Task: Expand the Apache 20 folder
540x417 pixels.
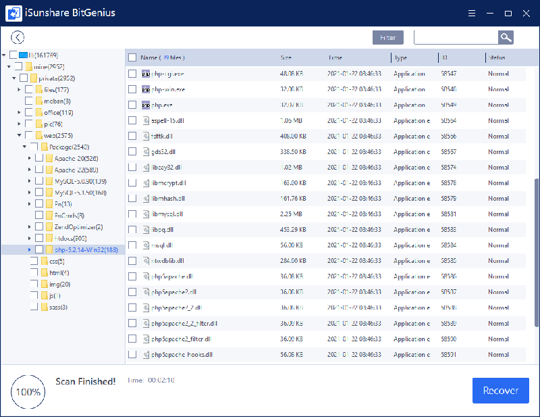Action: (30, 158)
